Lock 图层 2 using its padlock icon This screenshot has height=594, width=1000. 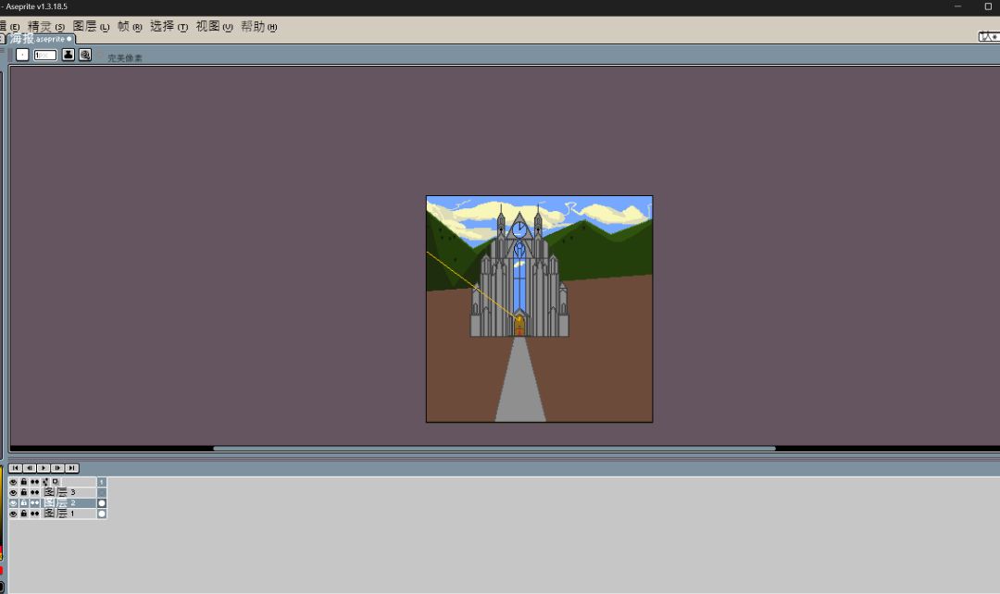point(23,502)
